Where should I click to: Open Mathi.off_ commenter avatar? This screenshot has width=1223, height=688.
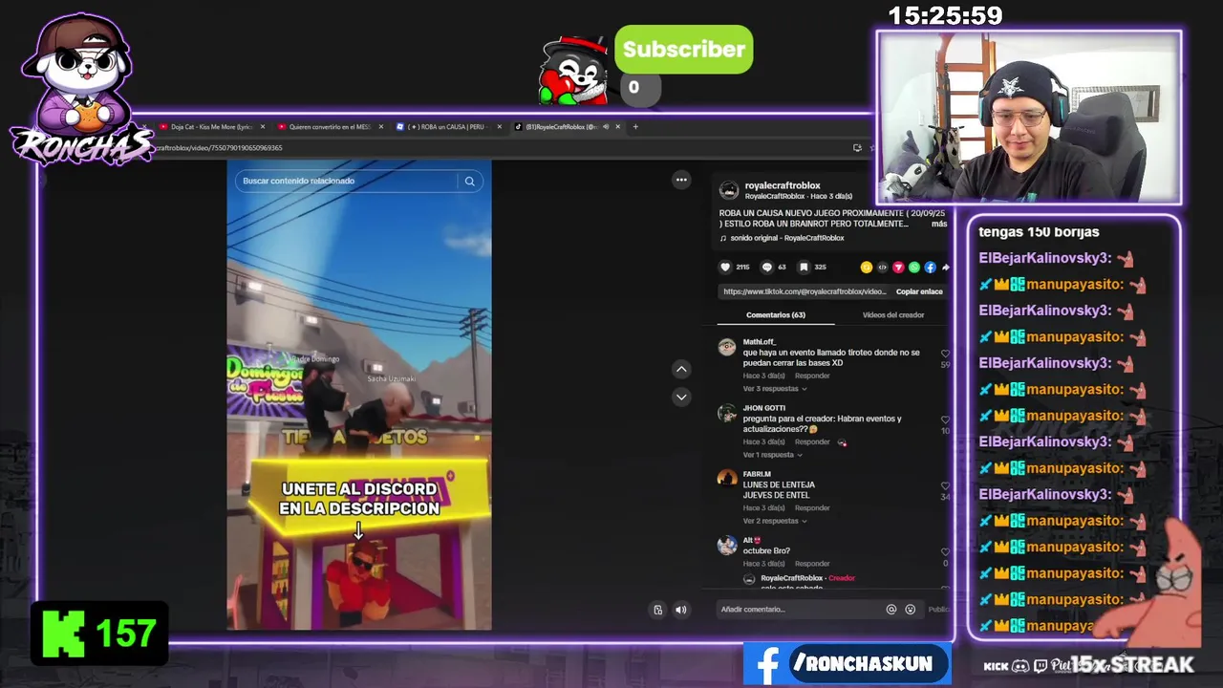[x=727, y=346]
